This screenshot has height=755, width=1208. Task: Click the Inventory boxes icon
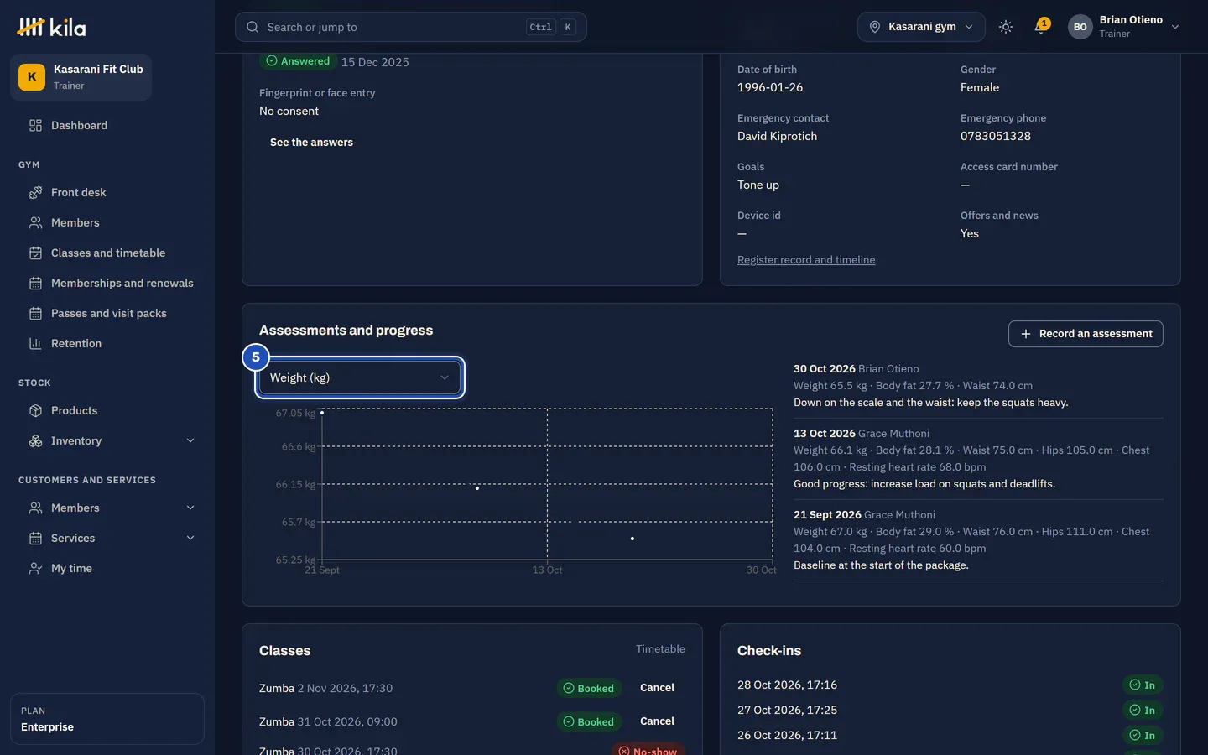point(35,441)
